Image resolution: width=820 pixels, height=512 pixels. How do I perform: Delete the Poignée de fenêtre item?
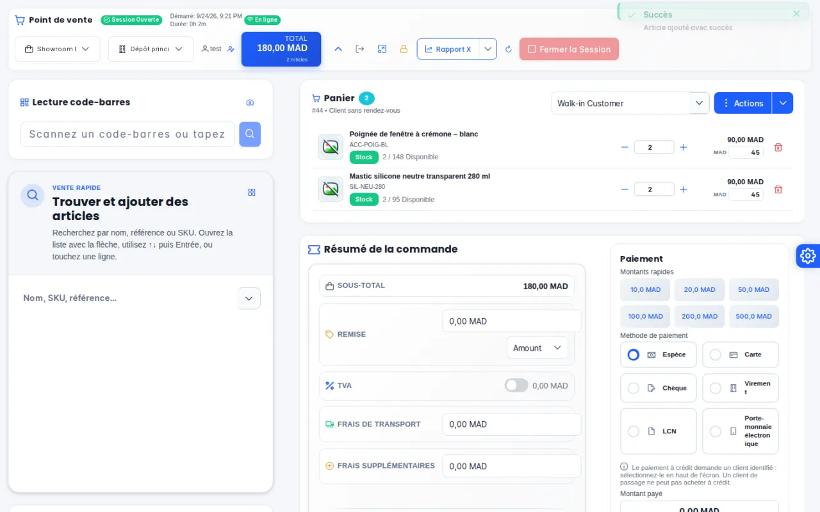(x=778, y=147)
